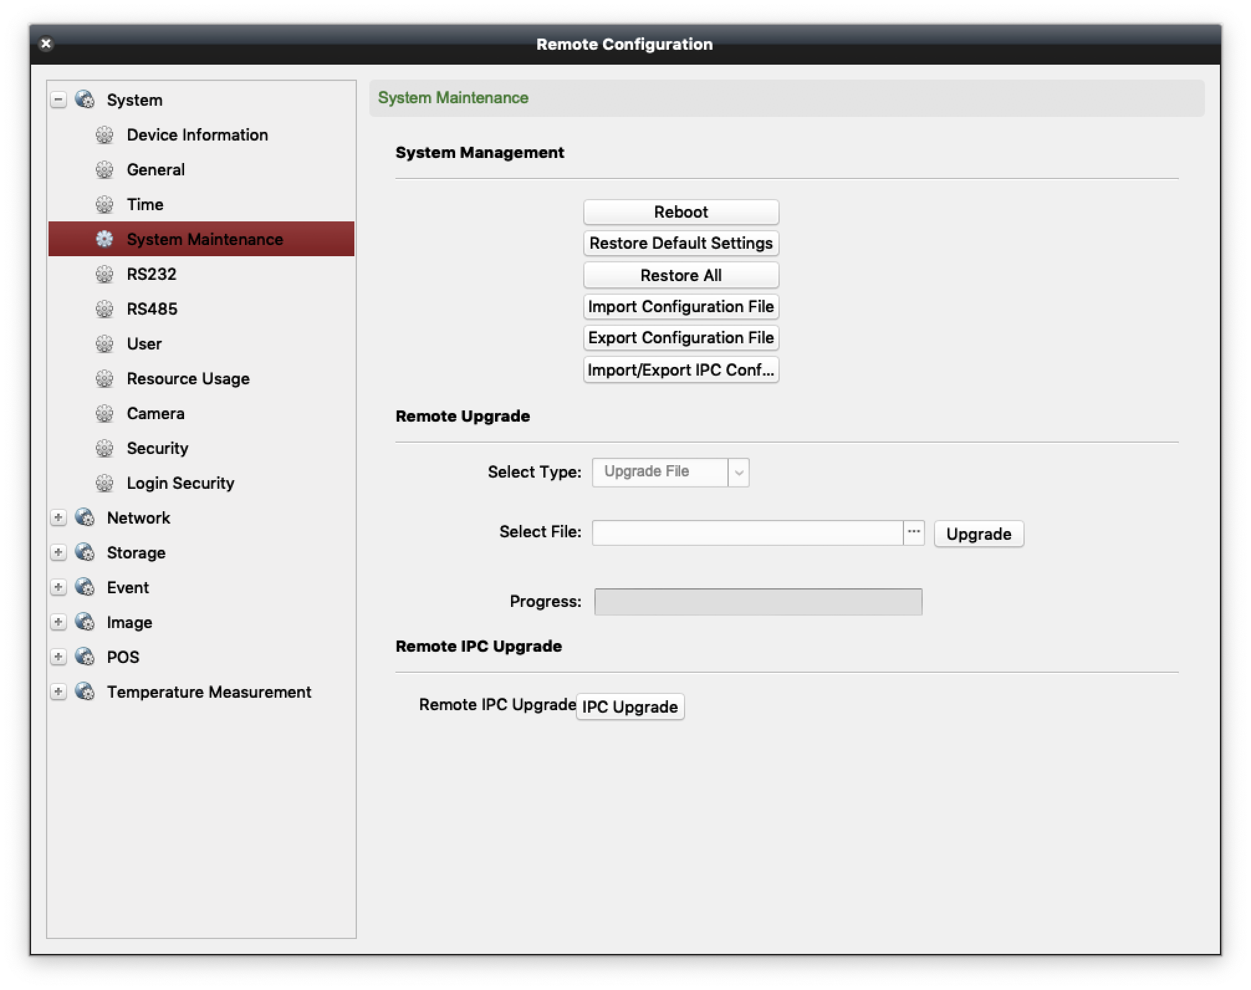The height and width of the screenshot is (990, 1251).
Task: Click Restore Default Settings button
Action: click(x=681, y=244)
